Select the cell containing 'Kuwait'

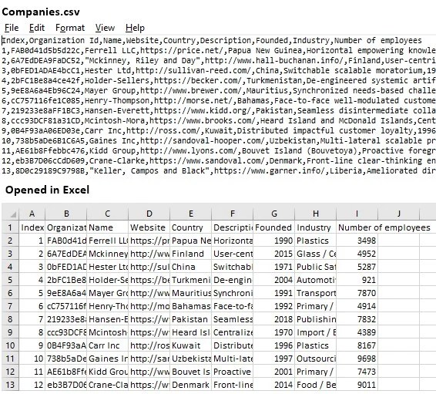click(x=191, y=345)
